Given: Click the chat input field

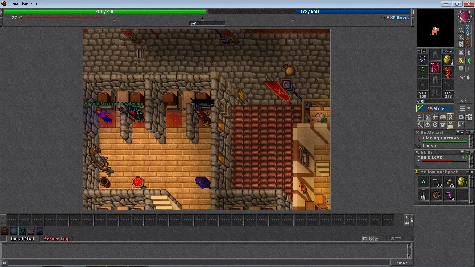Looking at the screenshot, I should 199,263.
